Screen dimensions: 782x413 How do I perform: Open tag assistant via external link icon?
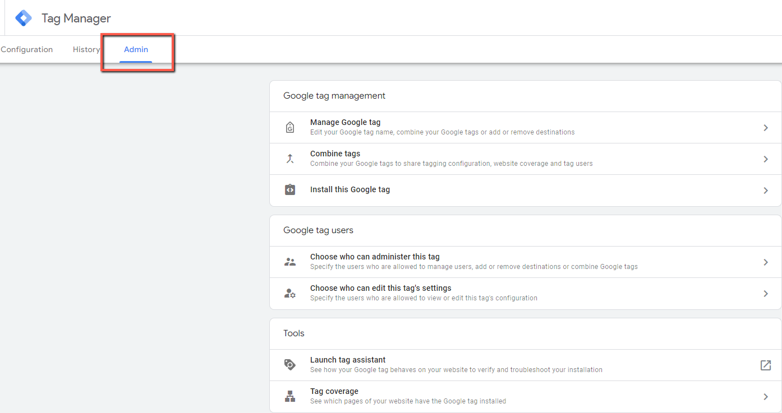click(x=766, y=365)
